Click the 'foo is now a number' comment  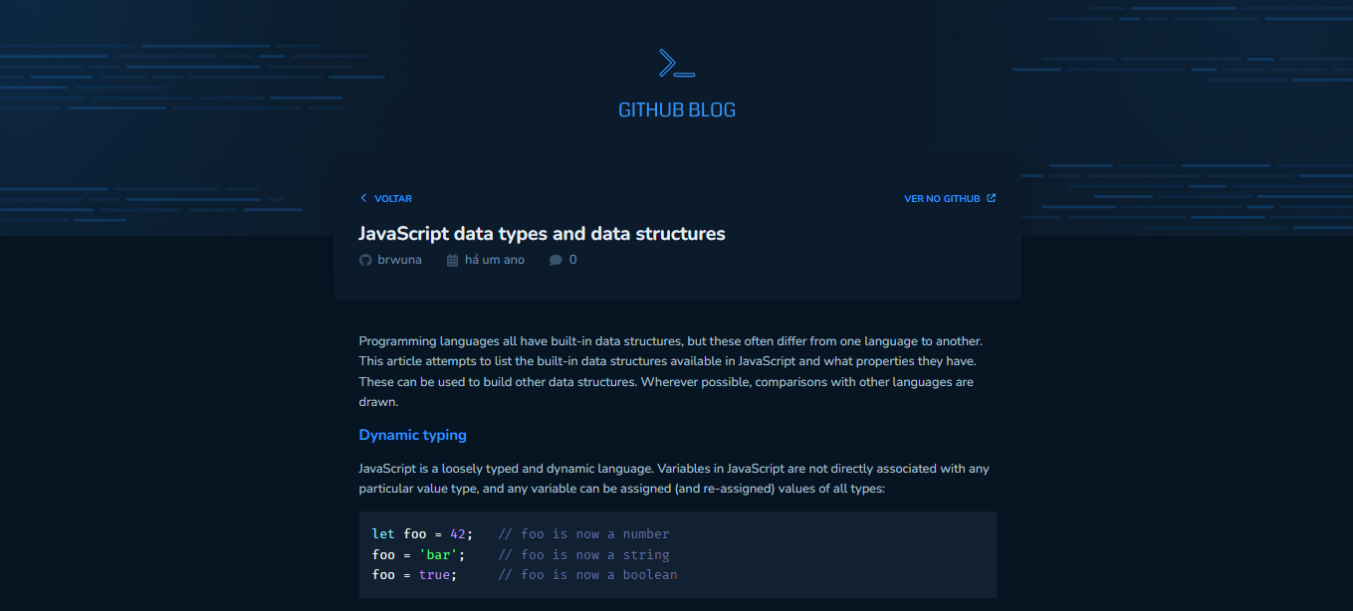(x=584, y=534)
